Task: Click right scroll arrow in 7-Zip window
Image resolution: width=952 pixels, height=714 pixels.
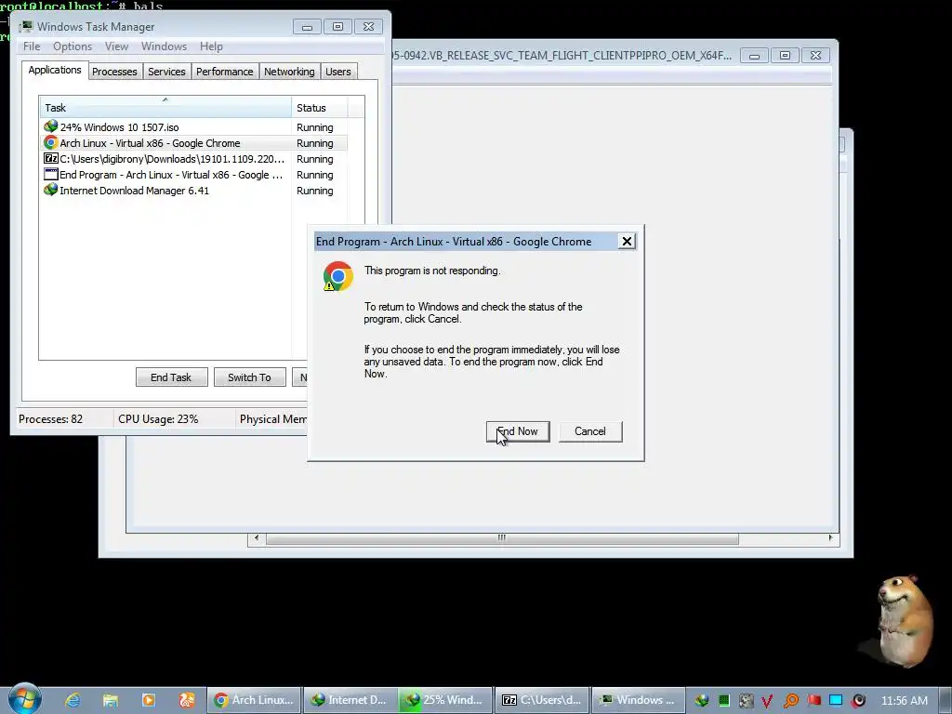Action: 830,538
